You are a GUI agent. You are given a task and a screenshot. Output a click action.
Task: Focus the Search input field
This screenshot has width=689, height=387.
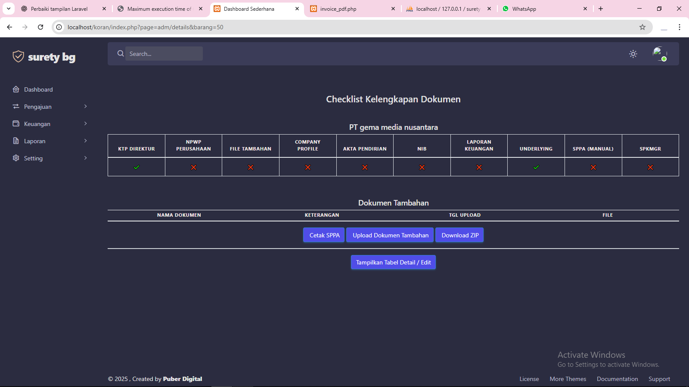[164, 54]
